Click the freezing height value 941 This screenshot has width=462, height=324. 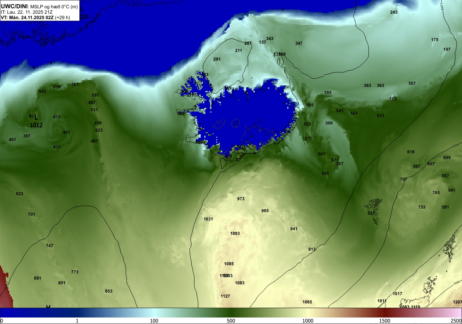tap(294, 229)
